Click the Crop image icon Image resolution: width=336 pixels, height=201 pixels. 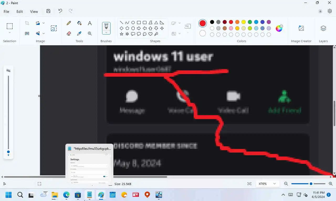coord(27,23)
